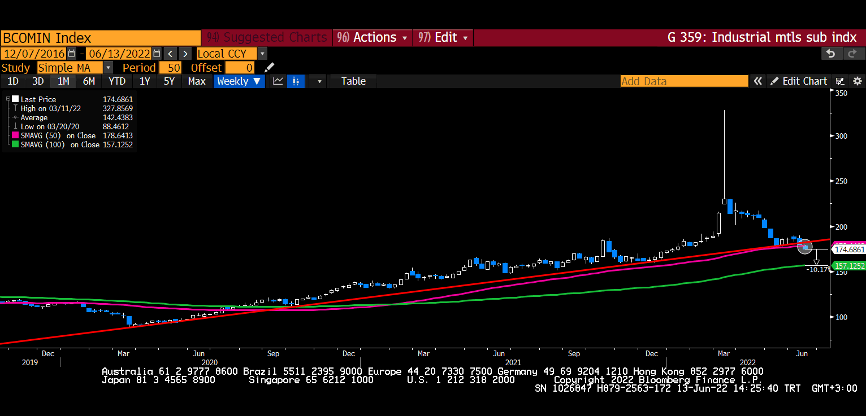
Task: Click the Low marker icon in legend
Action: tap(15, 126)
